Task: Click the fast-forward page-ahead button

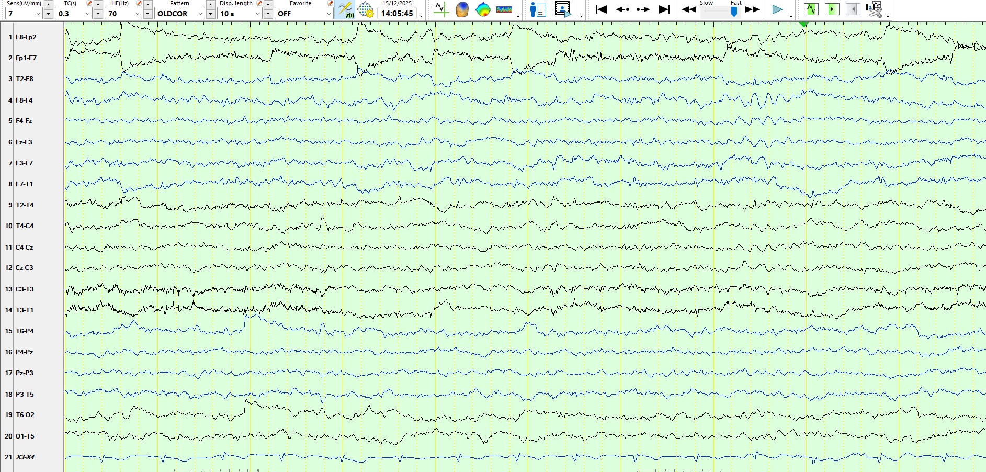Action: [x=752, y=9]
